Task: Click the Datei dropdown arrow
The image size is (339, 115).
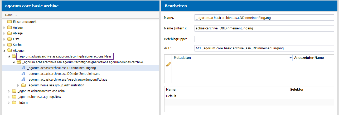Action: pyautogui.click(x=16, y=15)
